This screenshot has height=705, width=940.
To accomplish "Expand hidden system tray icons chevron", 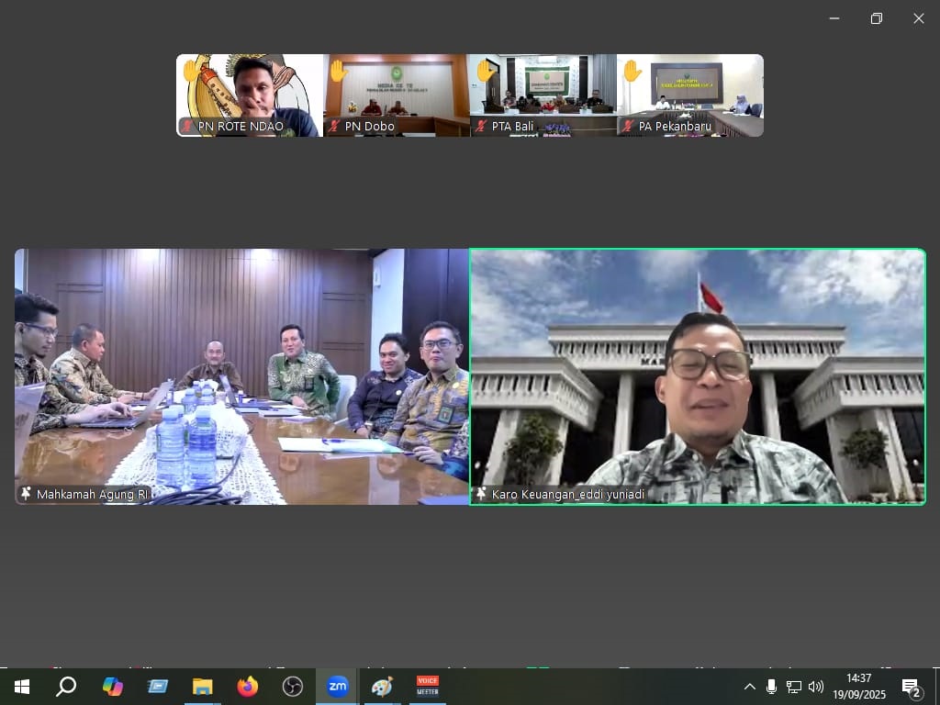I will point(750,687).
